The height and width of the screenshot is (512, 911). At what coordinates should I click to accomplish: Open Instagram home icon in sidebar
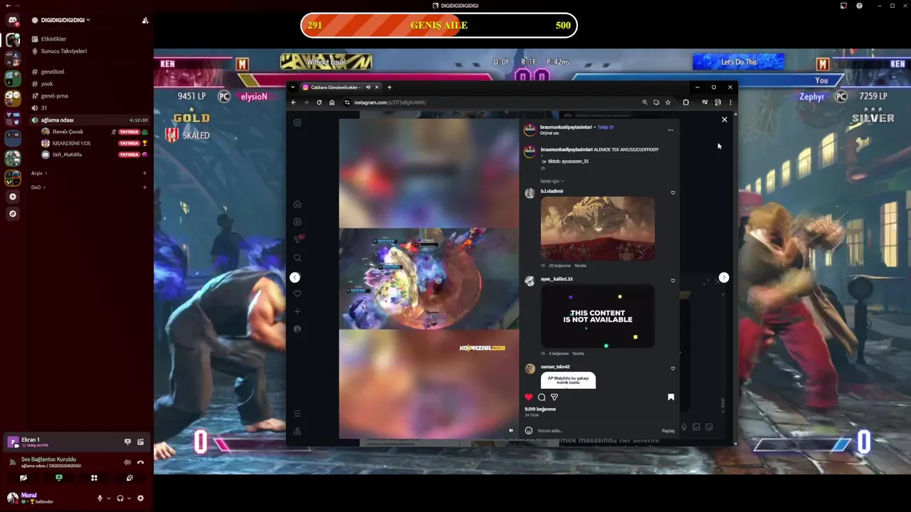click(297, 204)
